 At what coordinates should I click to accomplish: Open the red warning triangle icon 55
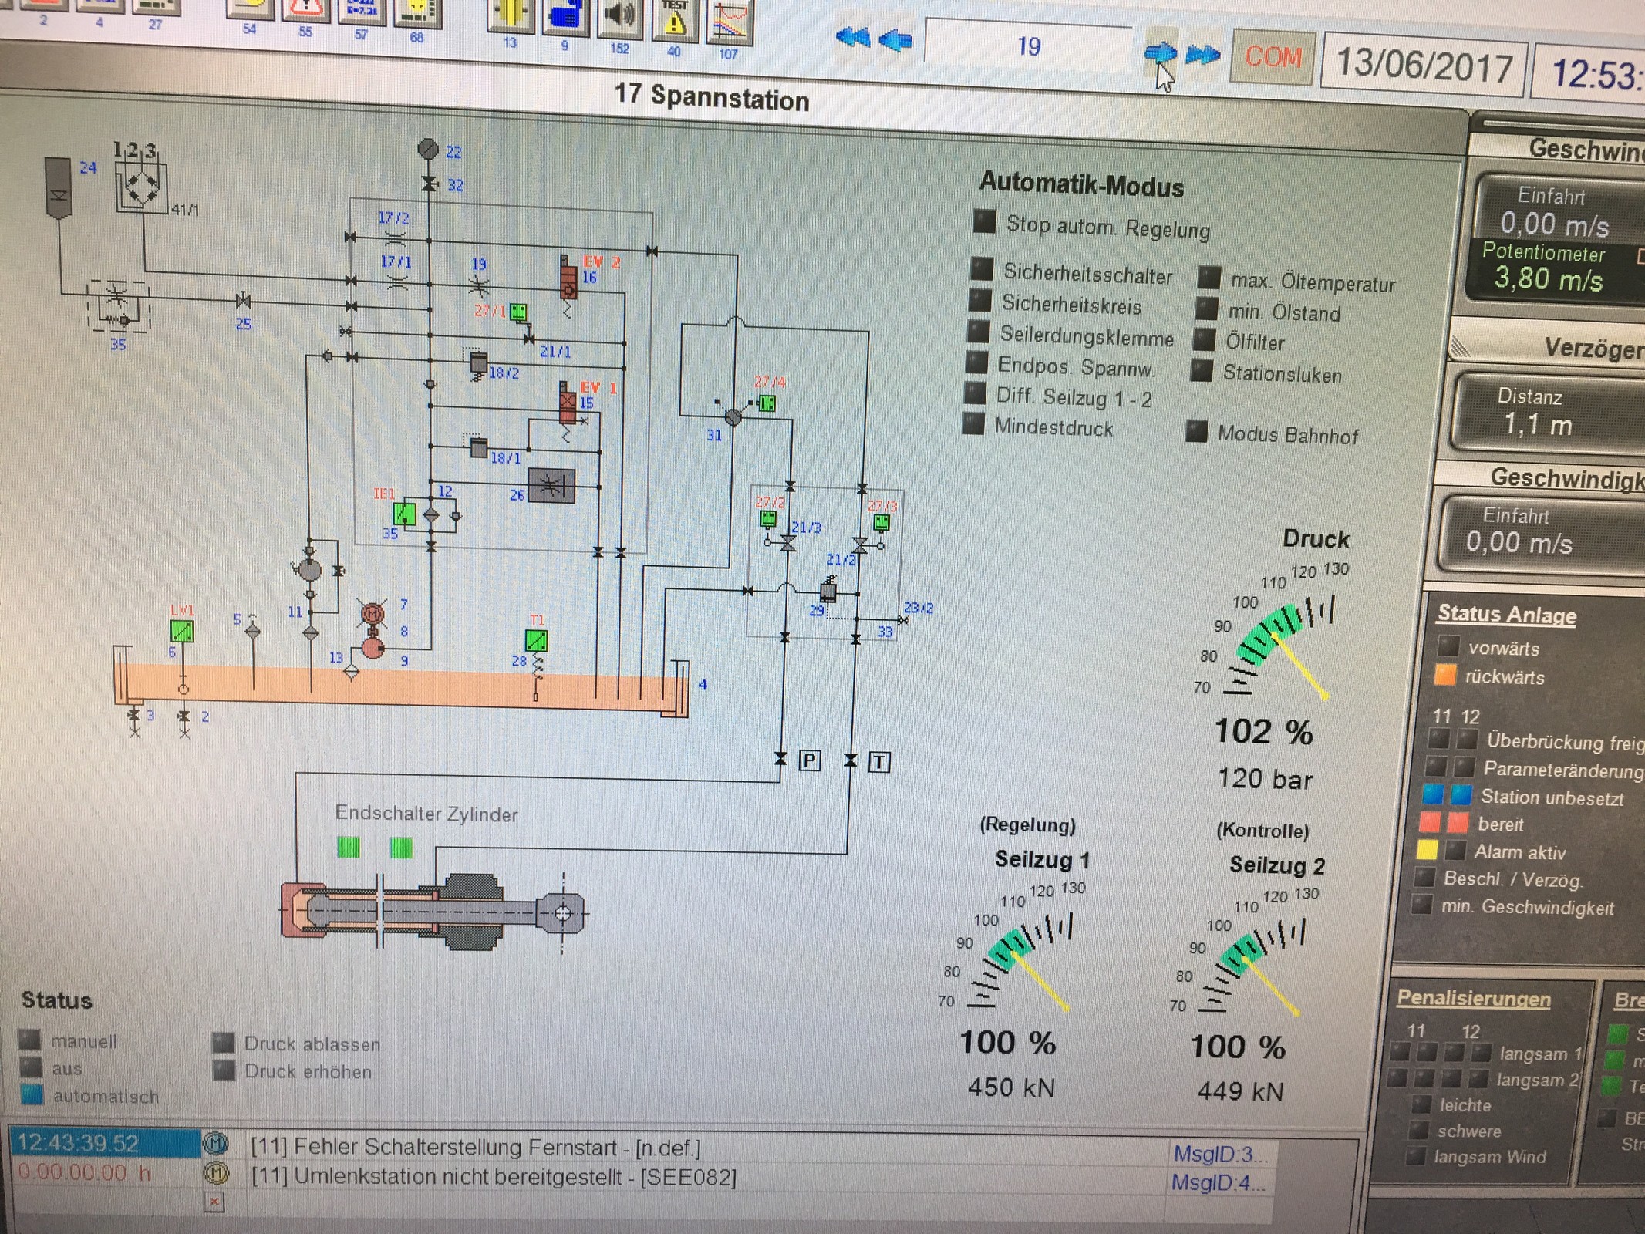[305, 9]
